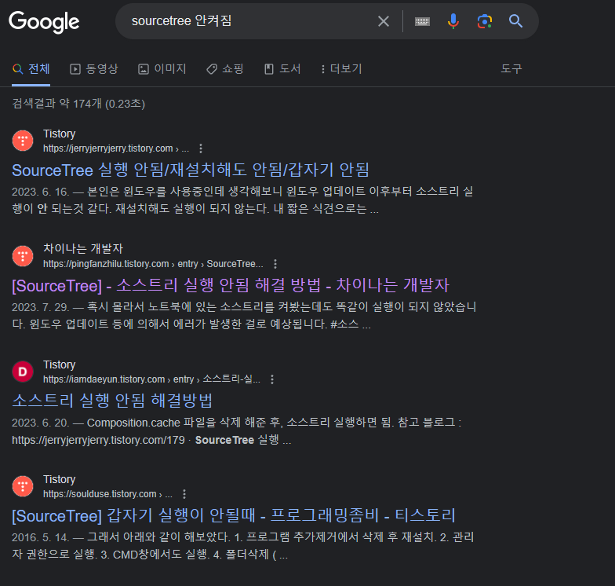
Task: Open three-dot menu for iamdaeyun result
Action: click(x=272, y=379)
